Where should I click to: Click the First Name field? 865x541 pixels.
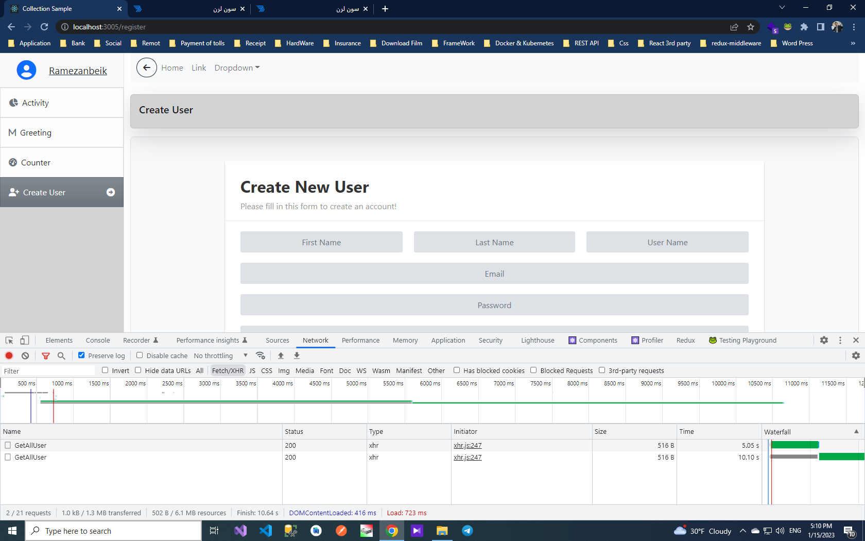(321, 242)
